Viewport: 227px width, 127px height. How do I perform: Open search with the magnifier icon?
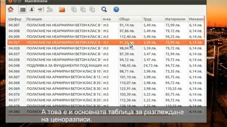[x=104, y=10]
